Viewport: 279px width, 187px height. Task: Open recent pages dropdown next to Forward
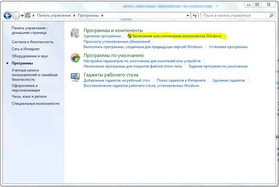pyautogui.click(x=22, y=16)
